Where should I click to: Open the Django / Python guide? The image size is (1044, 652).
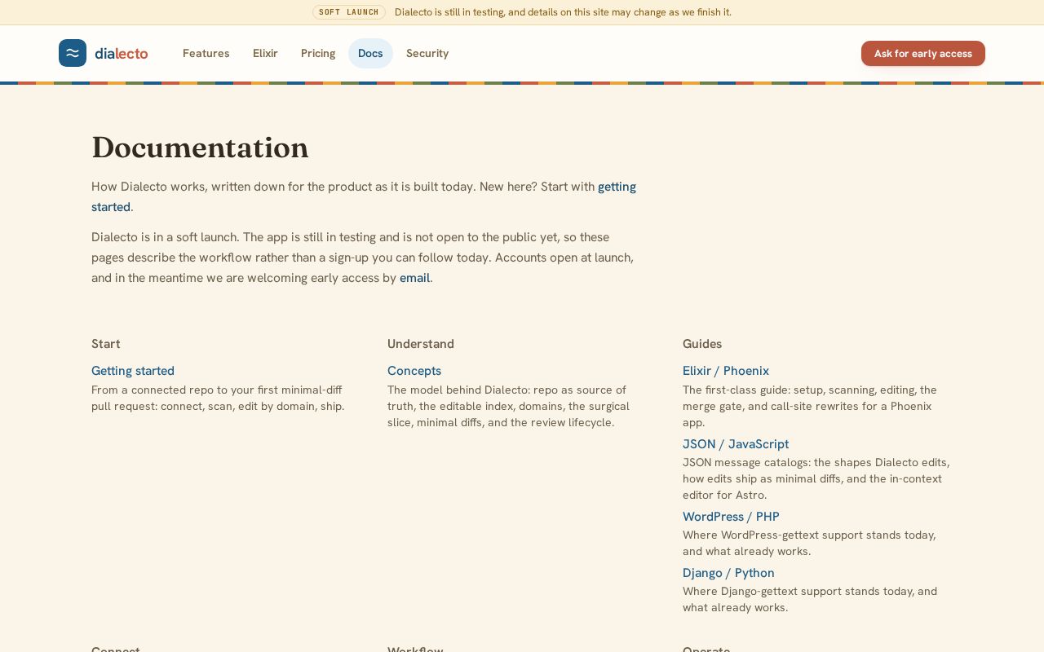click(x=728, y=573)
